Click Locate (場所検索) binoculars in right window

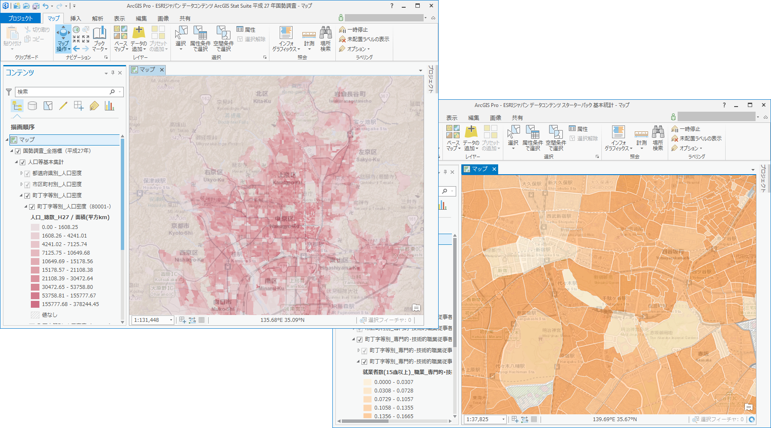click(658, 138)
